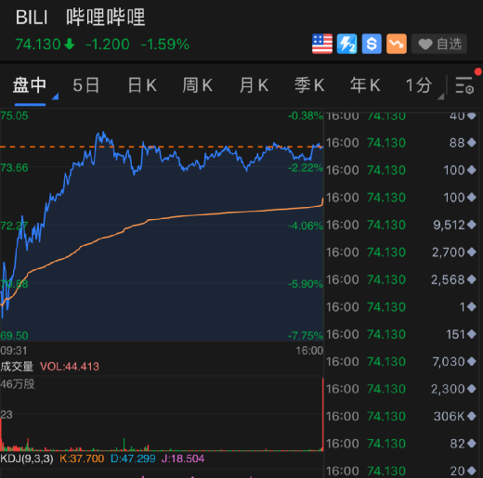
Task: Click the 16:00 end time label under chart
Action: click(x=309, y=351)
